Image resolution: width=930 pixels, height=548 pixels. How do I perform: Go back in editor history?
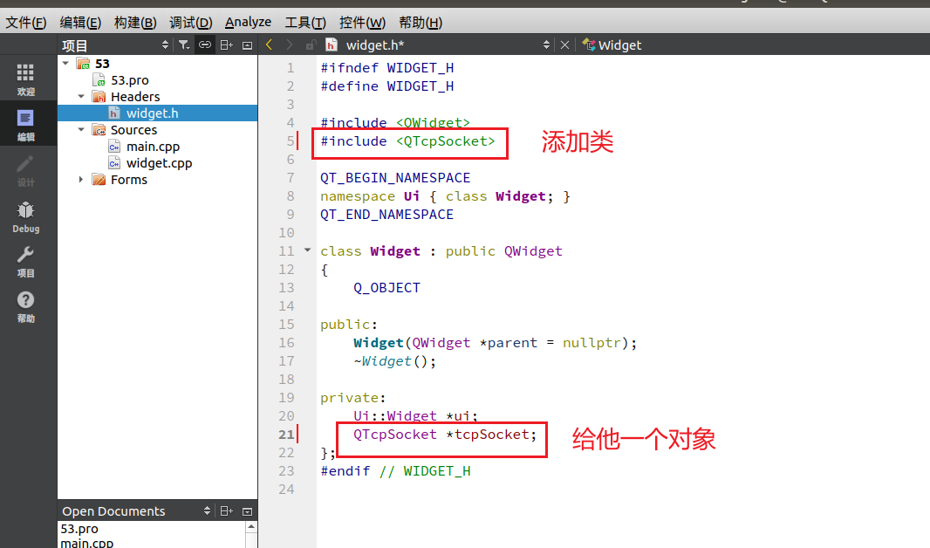pyautogui.click(x=270, y=45)
